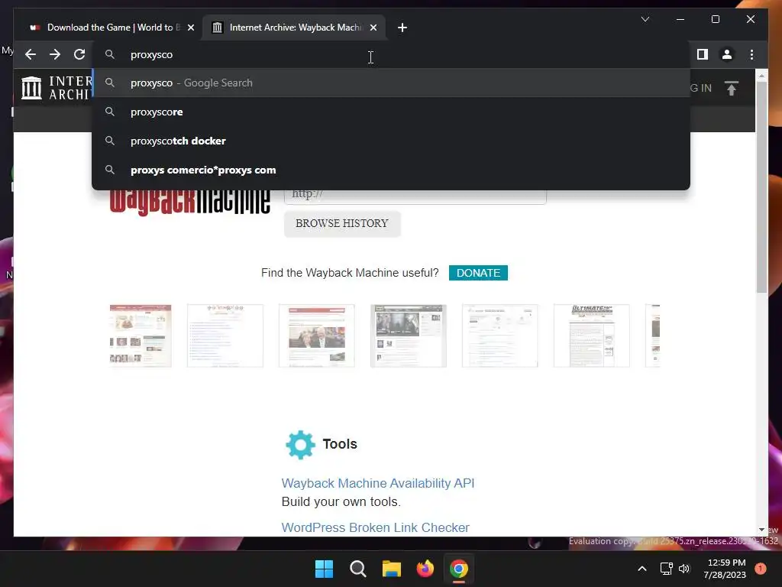Open a new tab with plus icon
Image resolution: width=782 pixels, height=587 pixels.
click(x=402, y=28)
